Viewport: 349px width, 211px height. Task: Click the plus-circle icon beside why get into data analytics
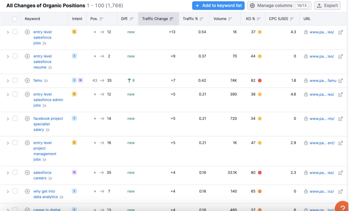[27, 191]
